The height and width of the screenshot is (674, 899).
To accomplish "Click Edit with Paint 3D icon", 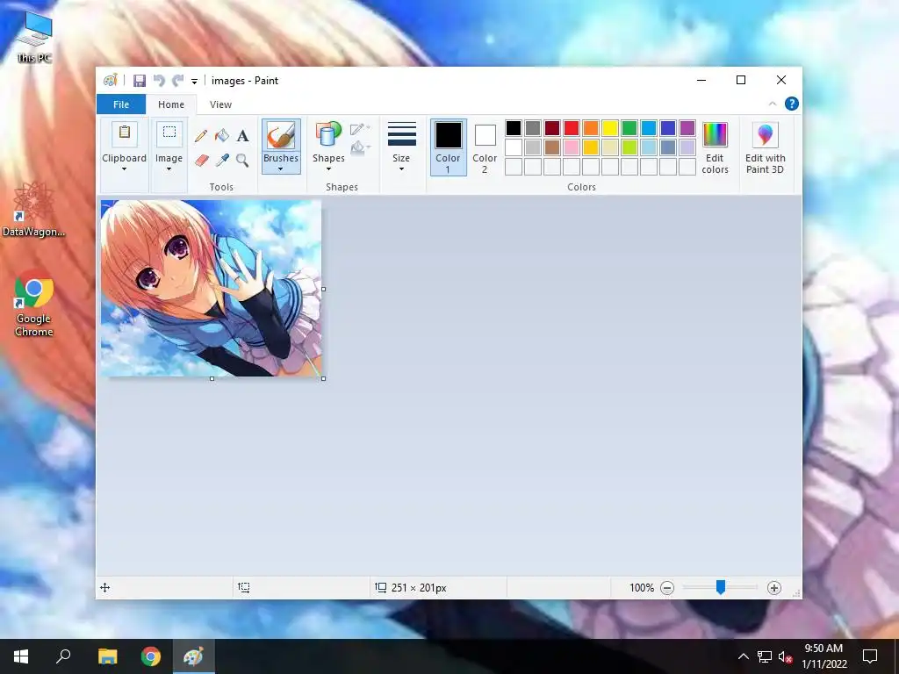I will pyautogui.click(x=766, y=135).
